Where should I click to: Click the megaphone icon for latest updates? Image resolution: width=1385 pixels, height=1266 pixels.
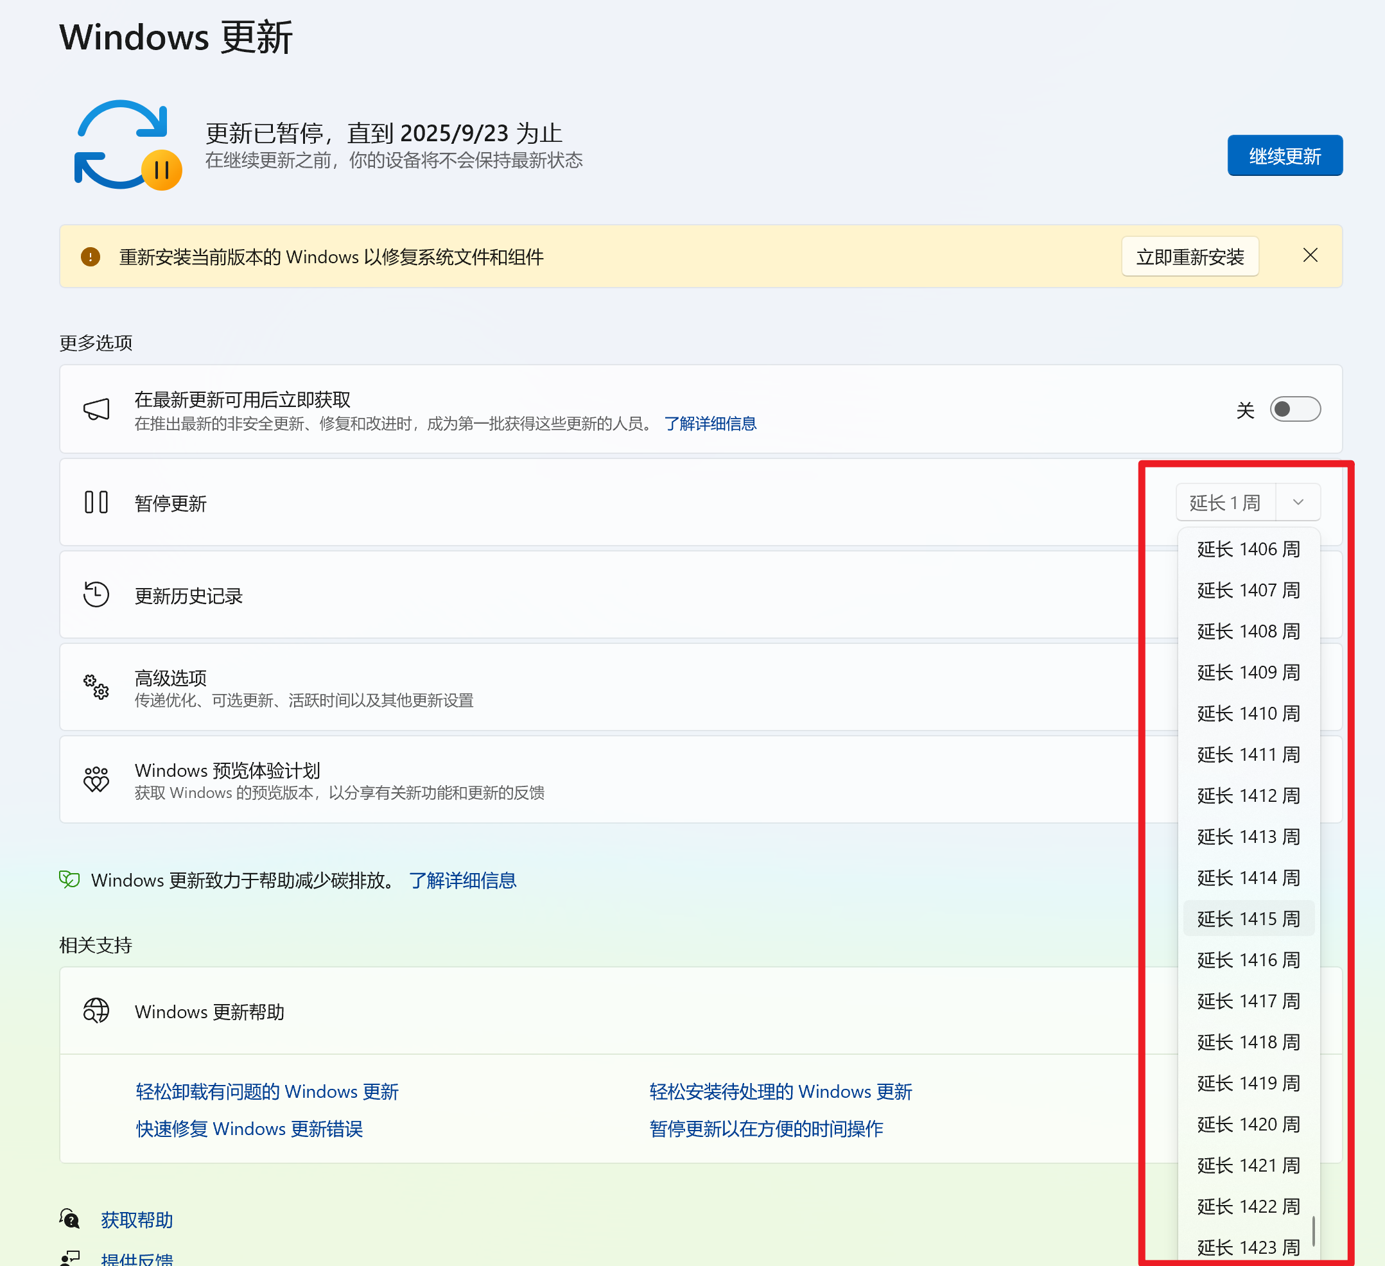96,410
